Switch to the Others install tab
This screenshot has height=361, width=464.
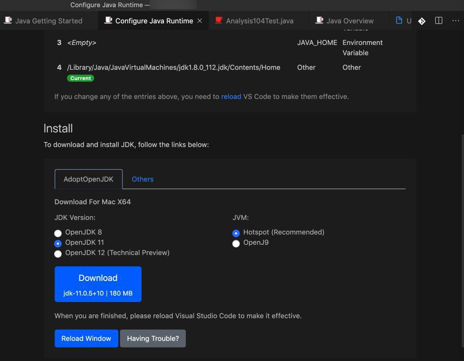point(143,179)
